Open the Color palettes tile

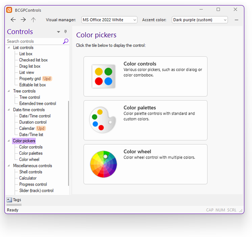tap(145, 120)
